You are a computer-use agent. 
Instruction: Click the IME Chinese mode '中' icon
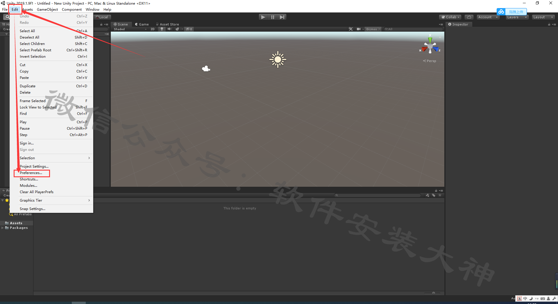point(525,298)
